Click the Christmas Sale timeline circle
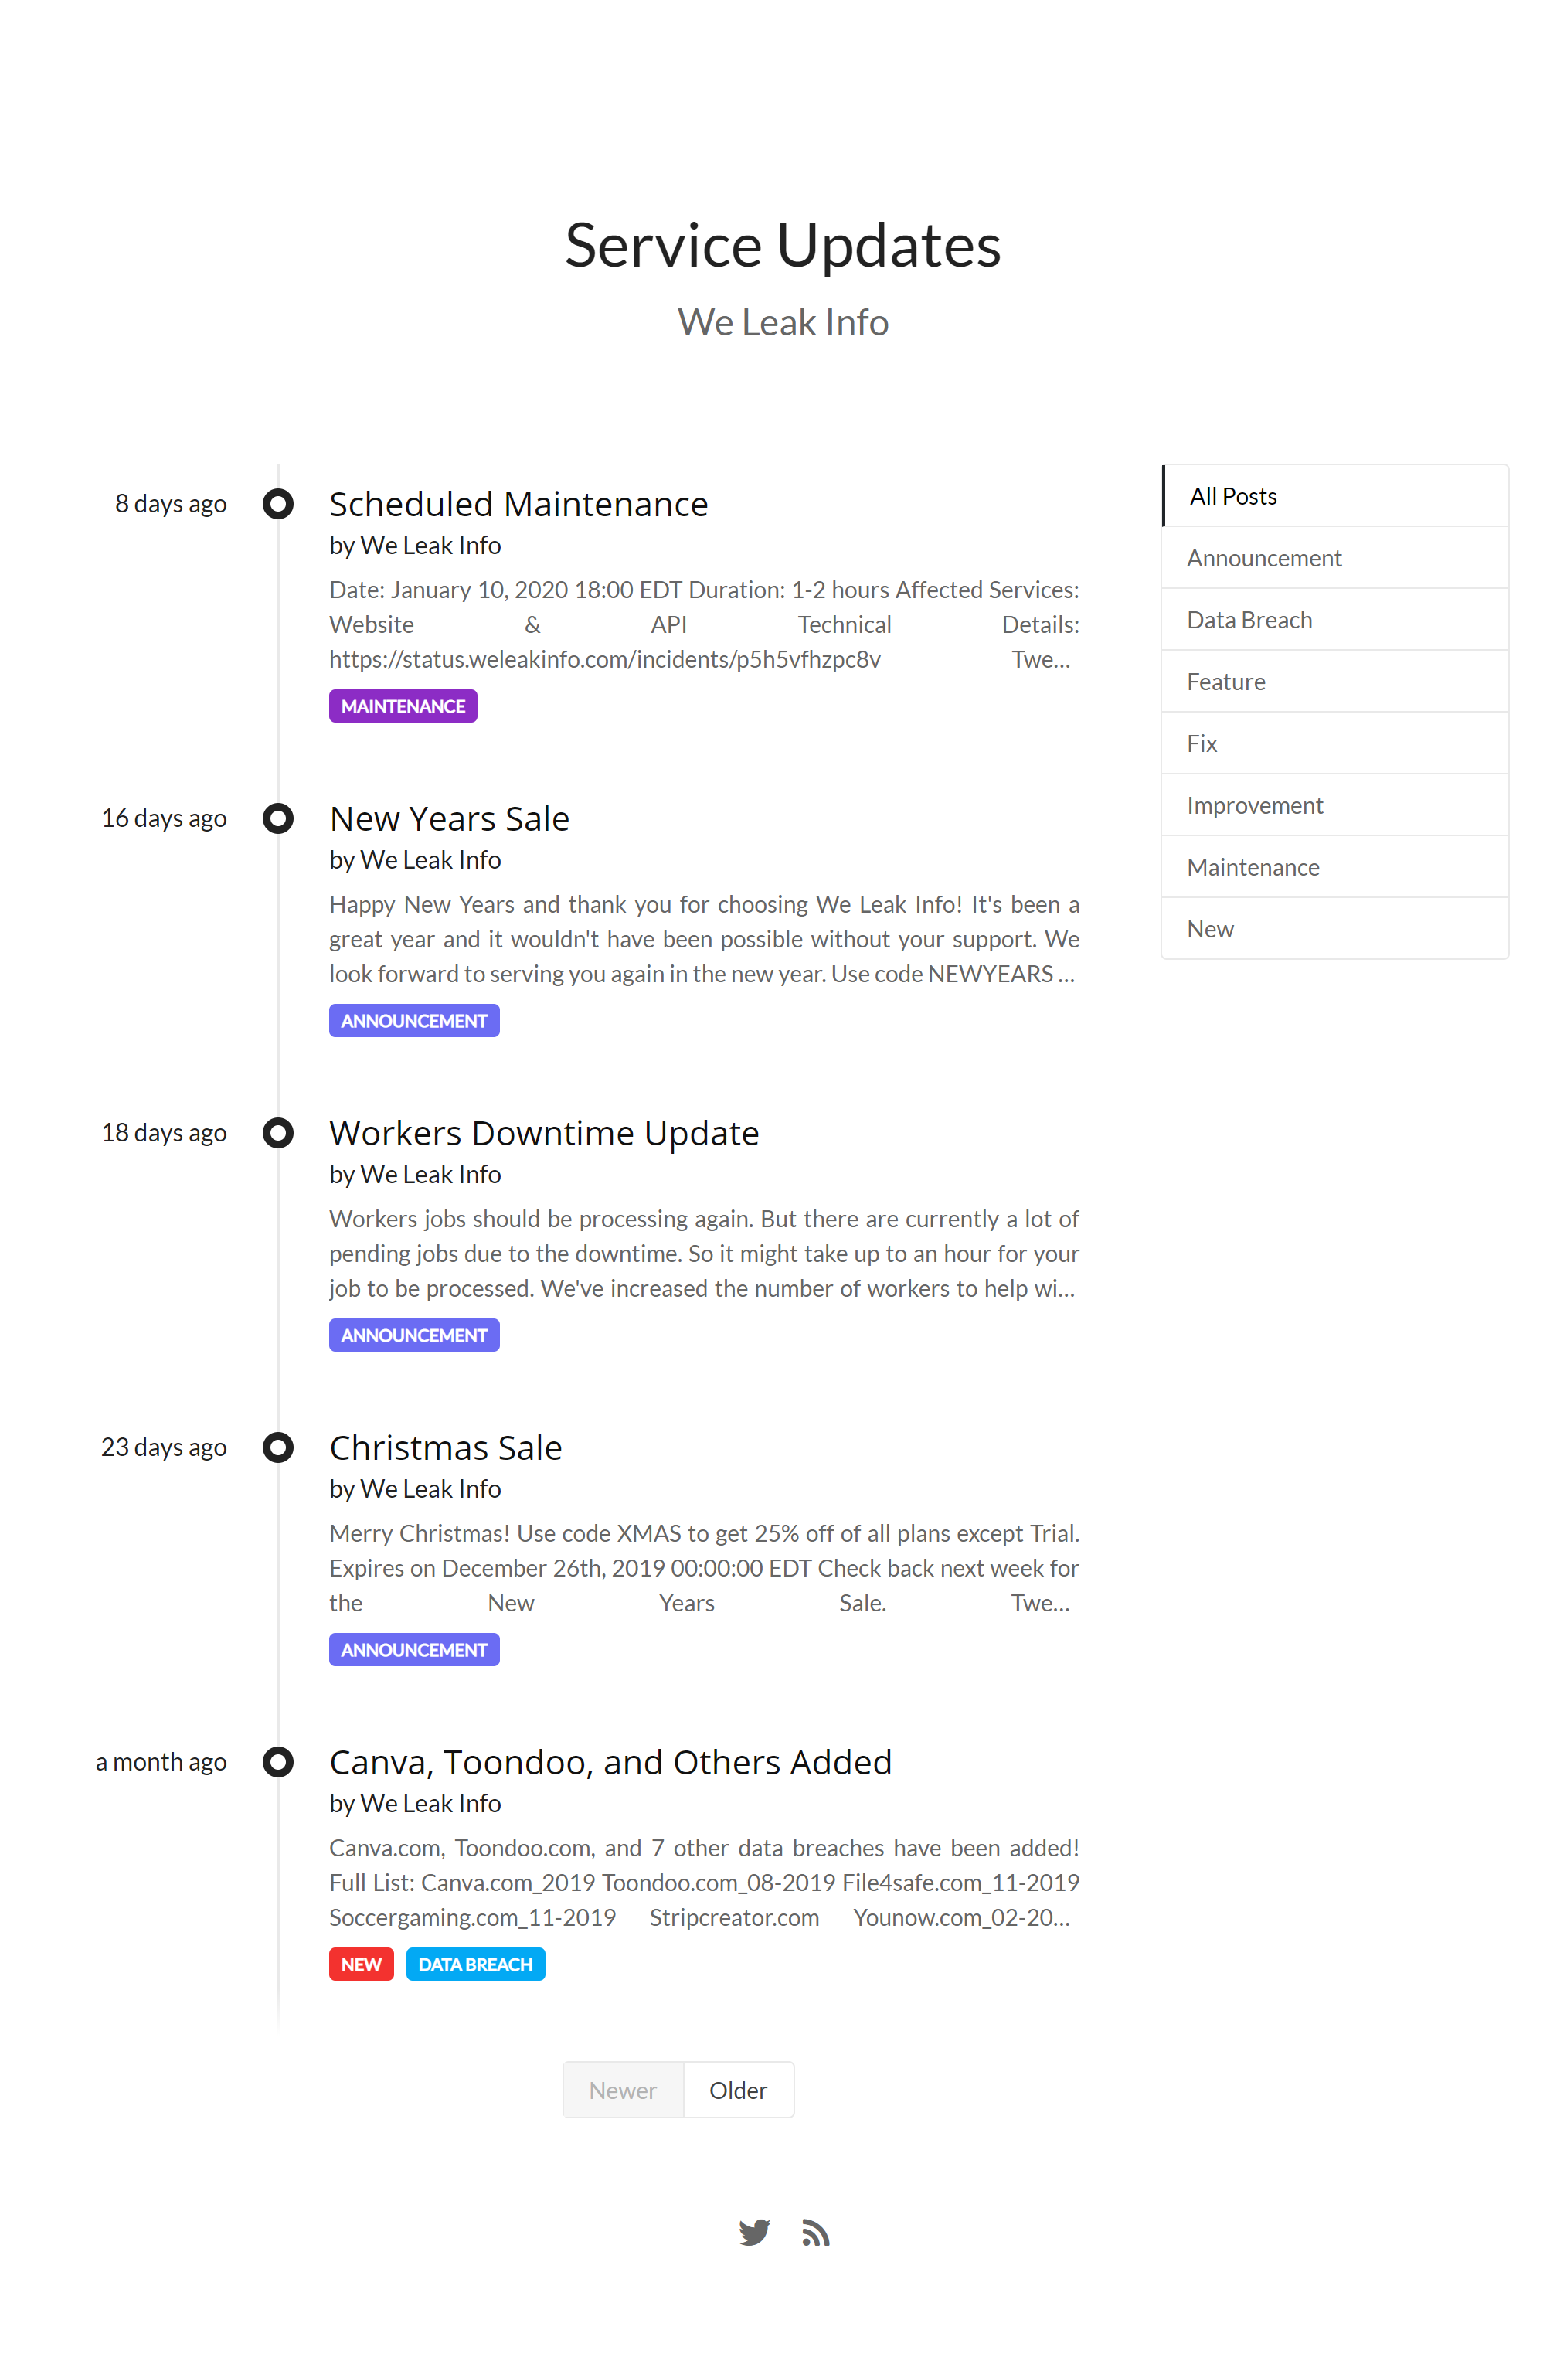 click(278, 1447)
